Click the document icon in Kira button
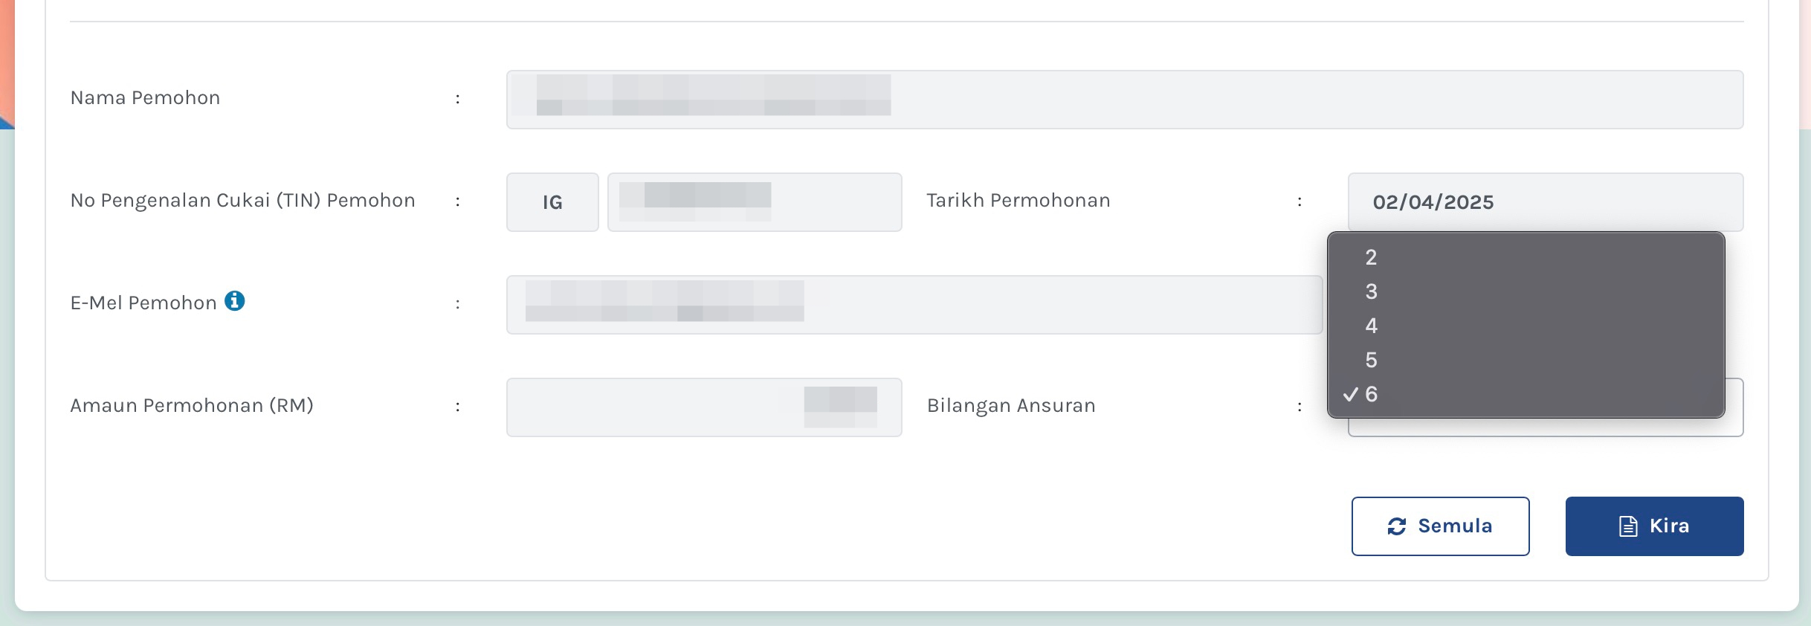 (1628, 526)
